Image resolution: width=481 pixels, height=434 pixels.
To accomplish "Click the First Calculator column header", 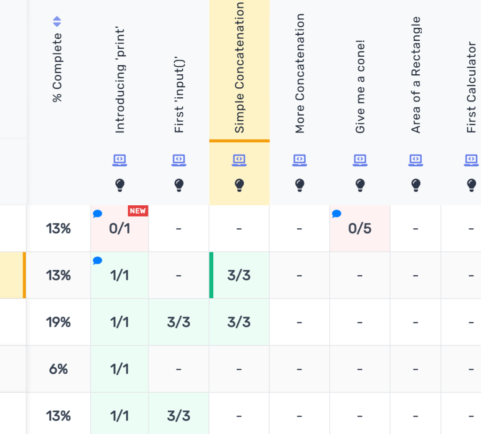I will coord(471,88).
